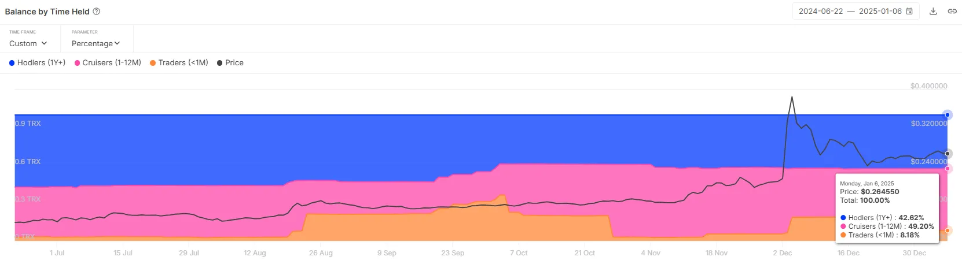The width and height of the screenshot is (962, 264).
Task: Click the start date 2024-06-22
Action: click(x=821, y=11)
